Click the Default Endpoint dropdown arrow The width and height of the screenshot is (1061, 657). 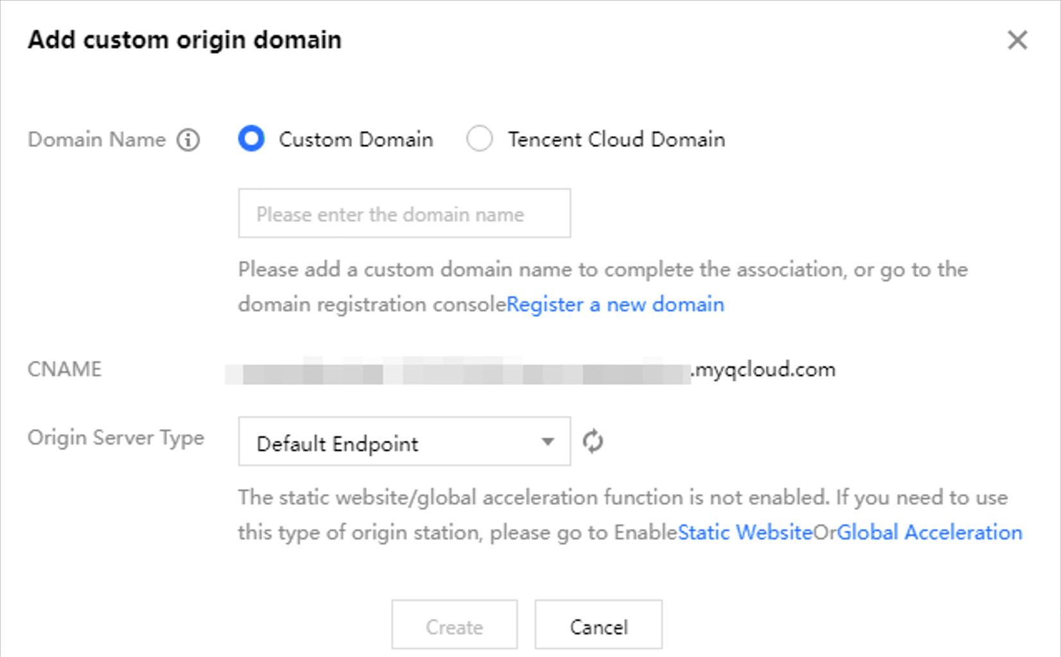(x=547, y=441)
